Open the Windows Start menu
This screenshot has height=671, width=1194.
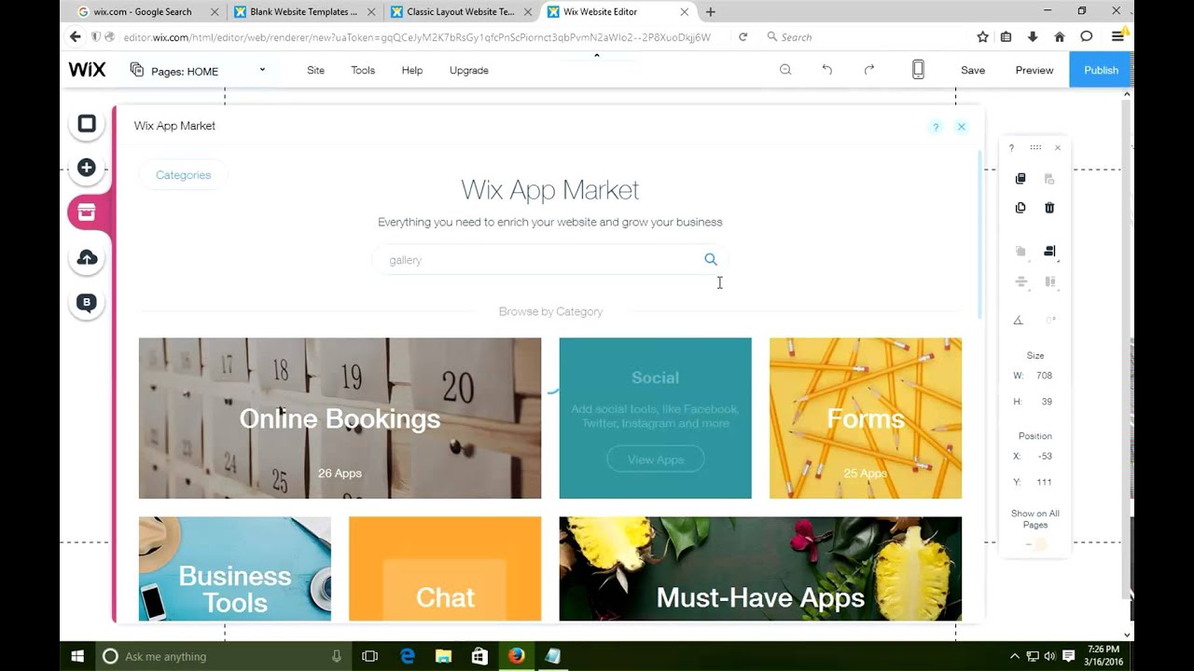tap(77, 656)
